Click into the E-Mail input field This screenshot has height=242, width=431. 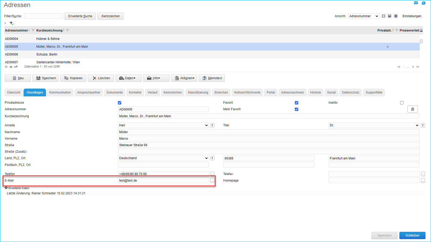click(x=163, y=181)
